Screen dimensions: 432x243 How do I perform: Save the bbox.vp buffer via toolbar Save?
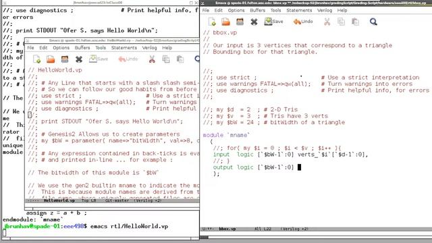coord(273,22)
